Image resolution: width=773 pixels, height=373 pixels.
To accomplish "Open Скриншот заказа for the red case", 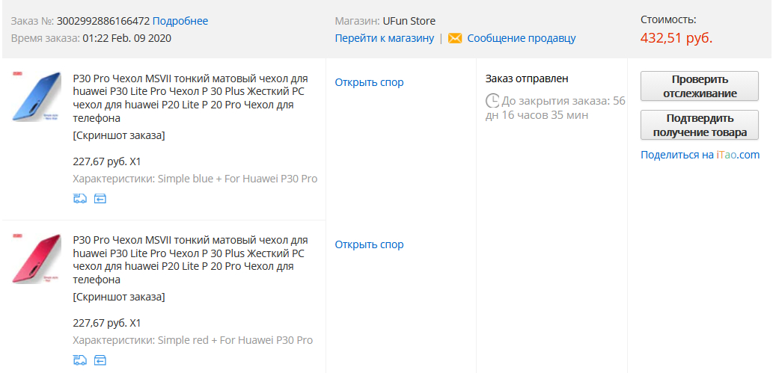I will pos(119,297).
